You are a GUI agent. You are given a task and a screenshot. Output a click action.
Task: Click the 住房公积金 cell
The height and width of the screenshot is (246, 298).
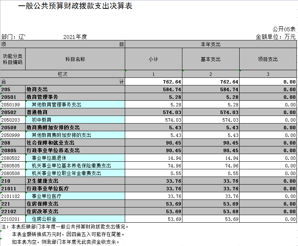coord(75,219)
